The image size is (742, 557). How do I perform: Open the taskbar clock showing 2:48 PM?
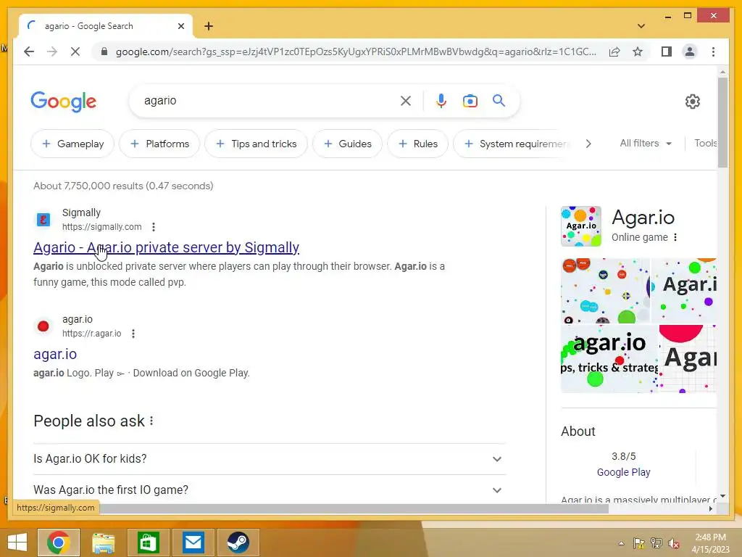click(x=710, y=543)
